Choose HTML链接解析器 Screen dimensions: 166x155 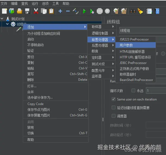(136, 52)
